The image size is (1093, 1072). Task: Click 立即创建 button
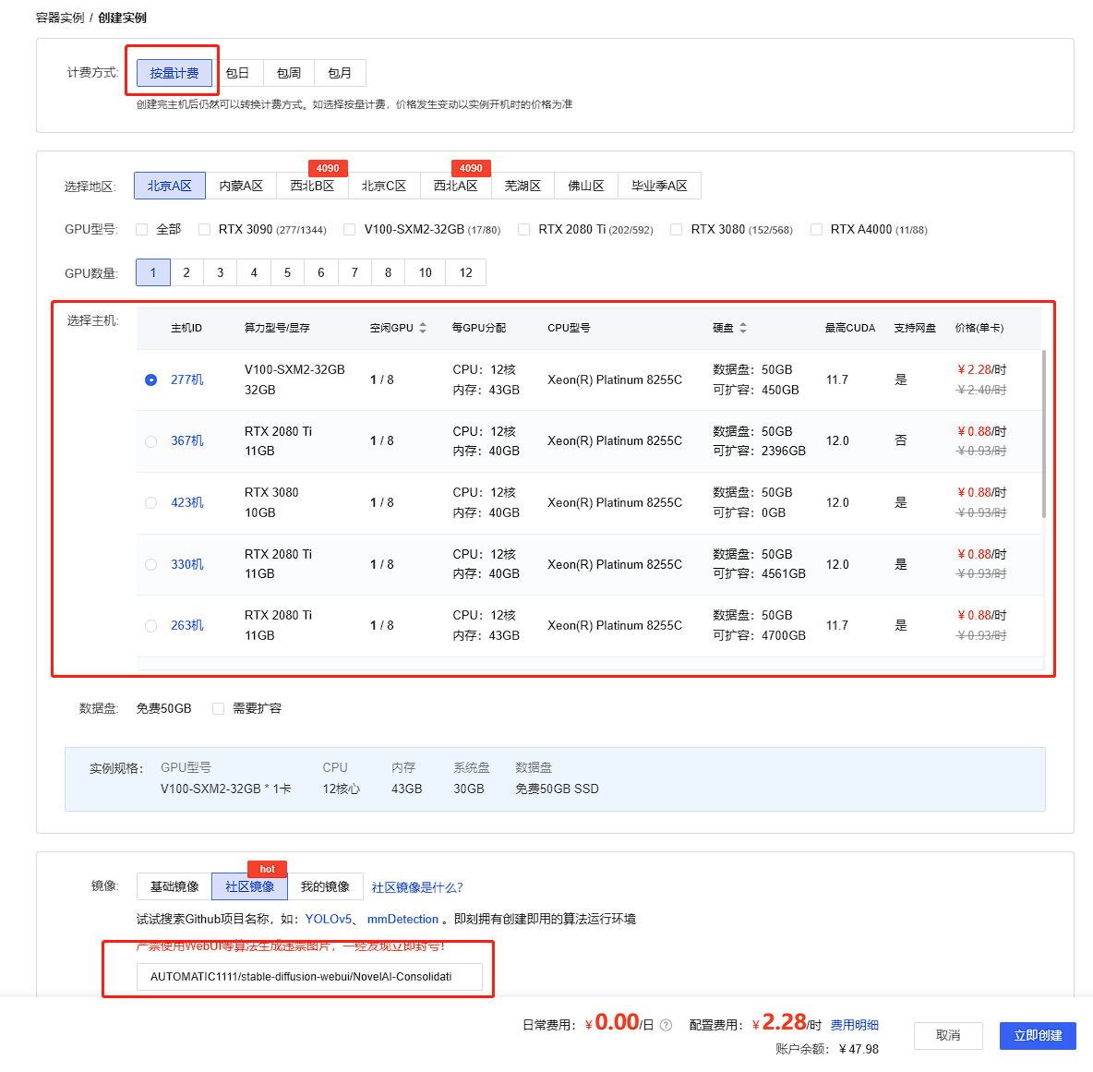pos(1038,1036)
